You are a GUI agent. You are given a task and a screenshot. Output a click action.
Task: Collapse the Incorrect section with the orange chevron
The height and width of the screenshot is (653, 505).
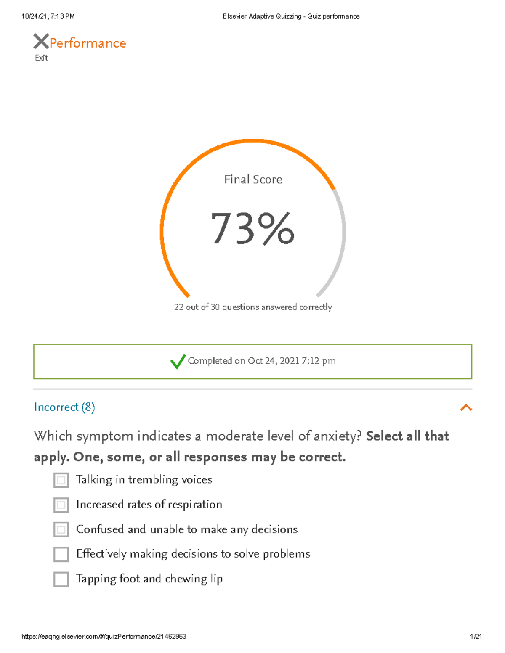point(466,407)
